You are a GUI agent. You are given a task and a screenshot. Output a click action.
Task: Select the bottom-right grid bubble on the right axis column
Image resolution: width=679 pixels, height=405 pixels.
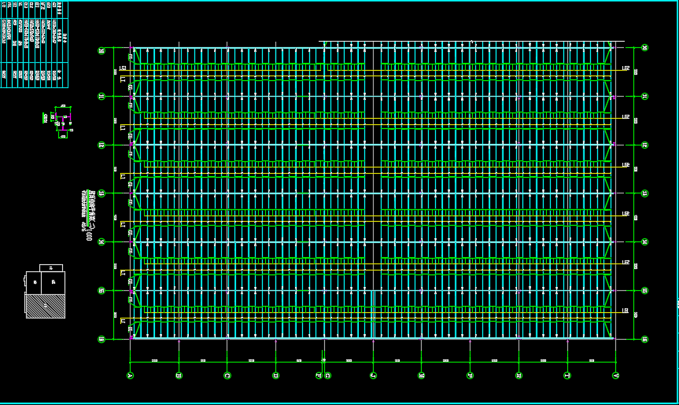pos(644,339)
